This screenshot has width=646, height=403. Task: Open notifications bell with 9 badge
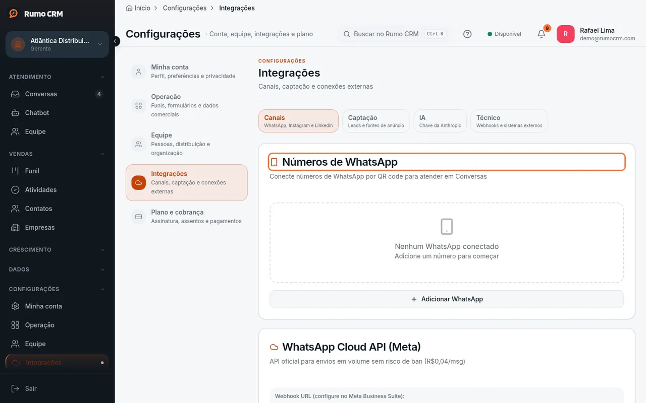click(x=542, y=34)
